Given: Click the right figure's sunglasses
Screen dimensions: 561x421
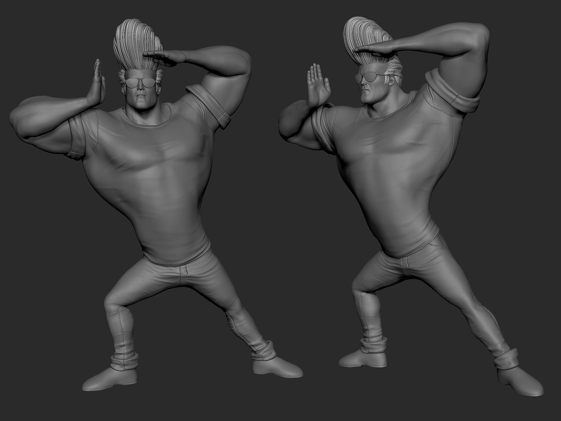Looking at the screenshot, I should 368,78.
